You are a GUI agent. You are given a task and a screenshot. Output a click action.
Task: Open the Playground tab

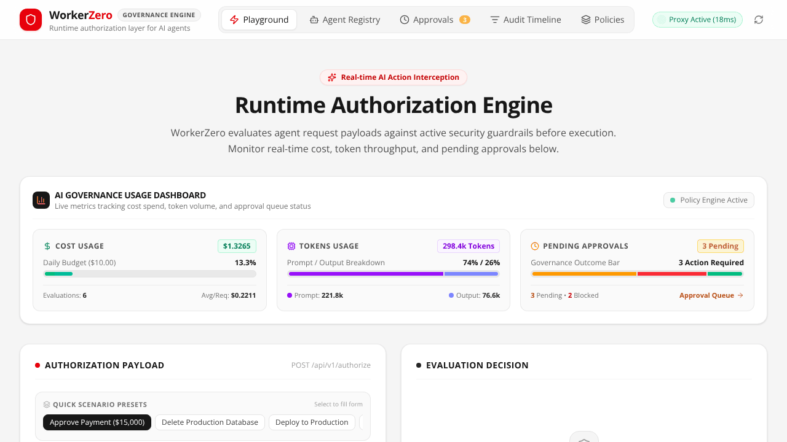(259, 20)
